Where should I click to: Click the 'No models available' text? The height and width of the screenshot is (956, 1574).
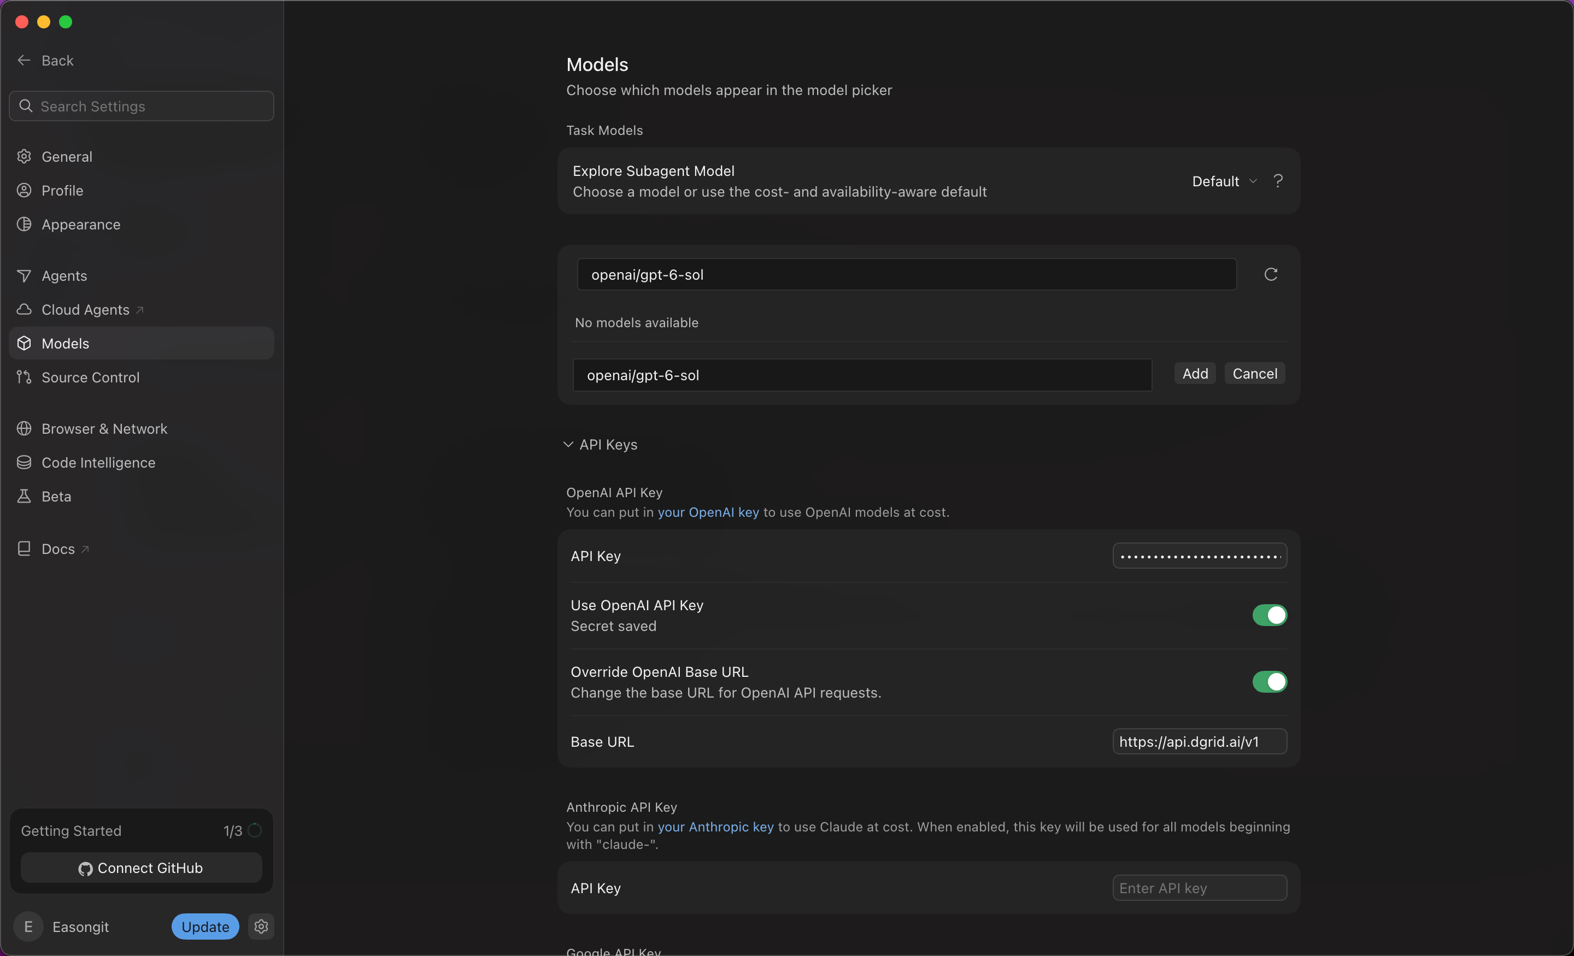[x=636, y=322]
